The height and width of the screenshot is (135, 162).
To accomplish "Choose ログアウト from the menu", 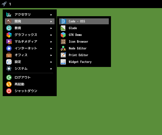I will pos(30,77).
